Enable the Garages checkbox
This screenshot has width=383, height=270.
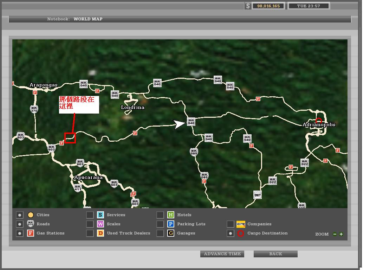160,233
